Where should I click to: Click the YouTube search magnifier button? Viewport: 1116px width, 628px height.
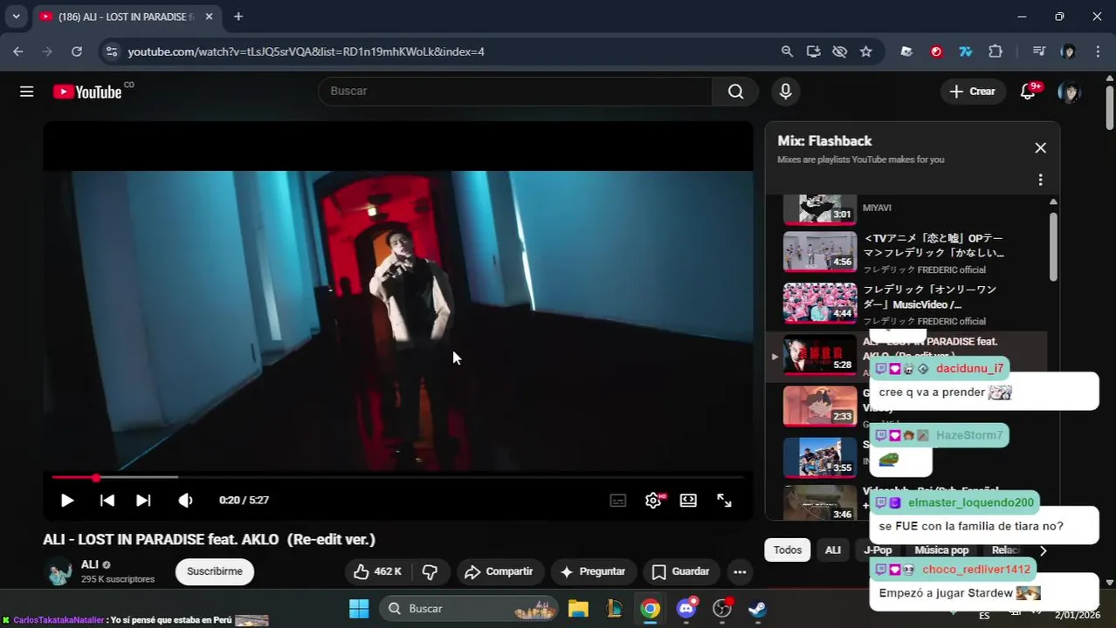[736, 92]
